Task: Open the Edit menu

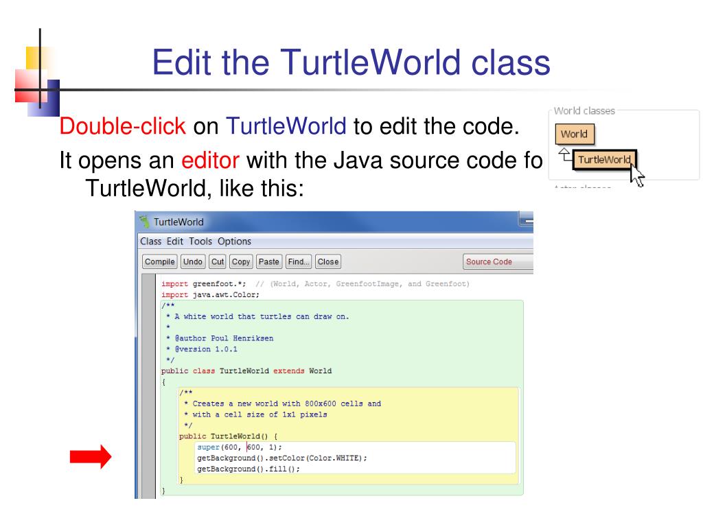Action: tap(175, 242)
